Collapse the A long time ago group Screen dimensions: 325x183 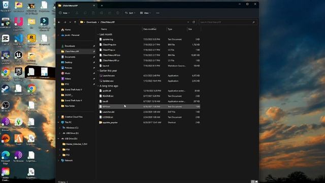tap(98, 86)
